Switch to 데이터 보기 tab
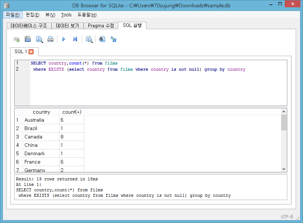Screen dimensions: 303x223 click(68, 26)
